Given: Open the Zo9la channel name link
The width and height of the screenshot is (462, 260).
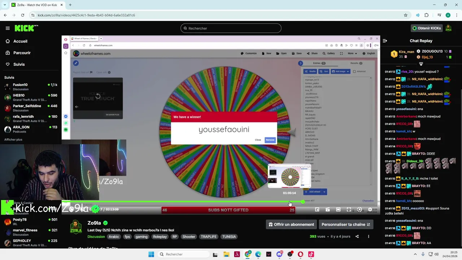Looking at the screenshot, I should coord(94,223).
